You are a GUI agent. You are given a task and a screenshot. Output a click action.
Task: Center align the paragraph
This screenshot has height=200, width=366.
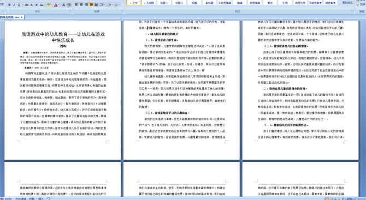click(81, 5)
